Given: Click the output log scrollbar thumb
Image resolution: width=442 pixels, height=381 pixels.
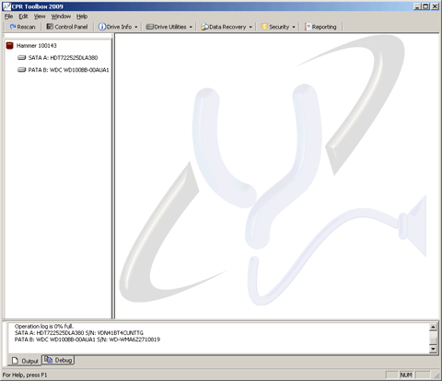Looking at the screenshot, I should point(433,341).
